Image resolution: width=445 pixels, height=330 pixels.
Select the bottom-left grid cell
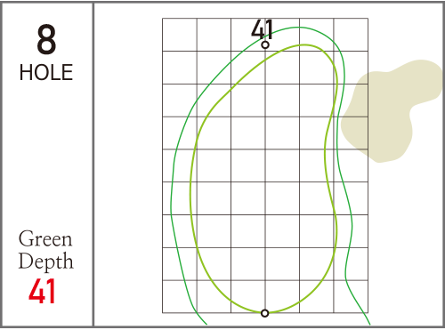(180, 296)
